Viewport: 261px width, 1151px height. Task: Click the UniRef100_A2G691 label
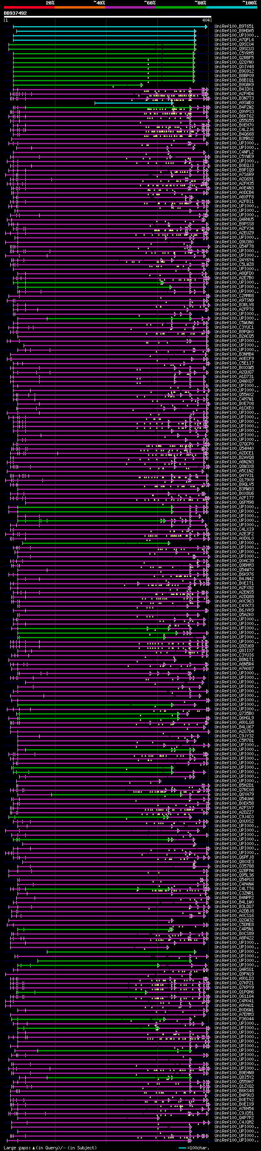(x=234, y=179)
